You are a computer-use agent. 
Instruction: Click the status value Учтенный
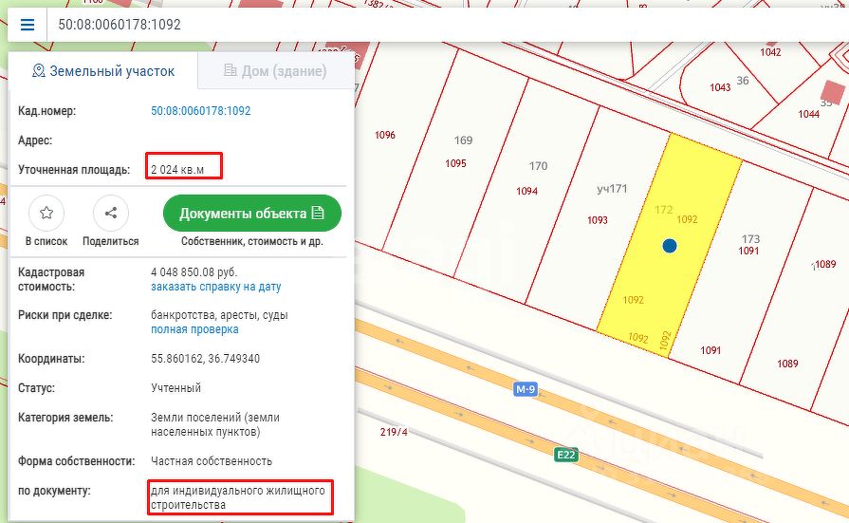[176, 388]
